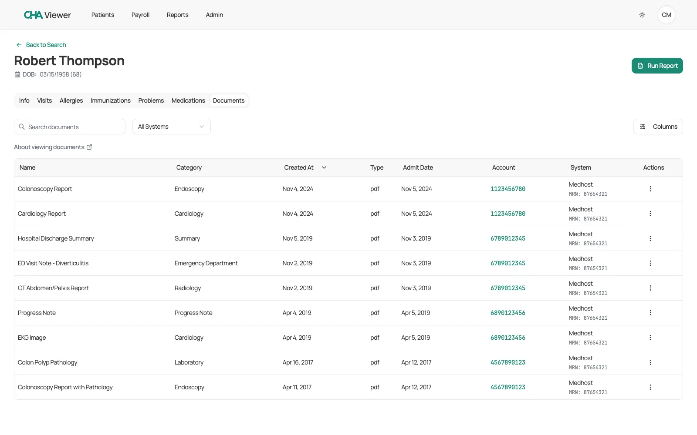Open actions menu for CT Abdomen/Pelvis Report

650,288
